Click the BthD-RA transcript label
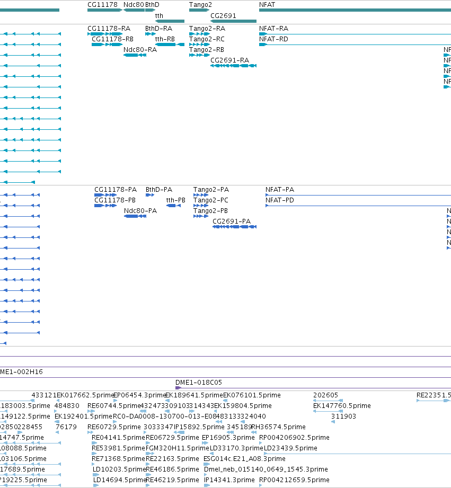This screenshot has height=488, width=451. (x=159, y=28)
